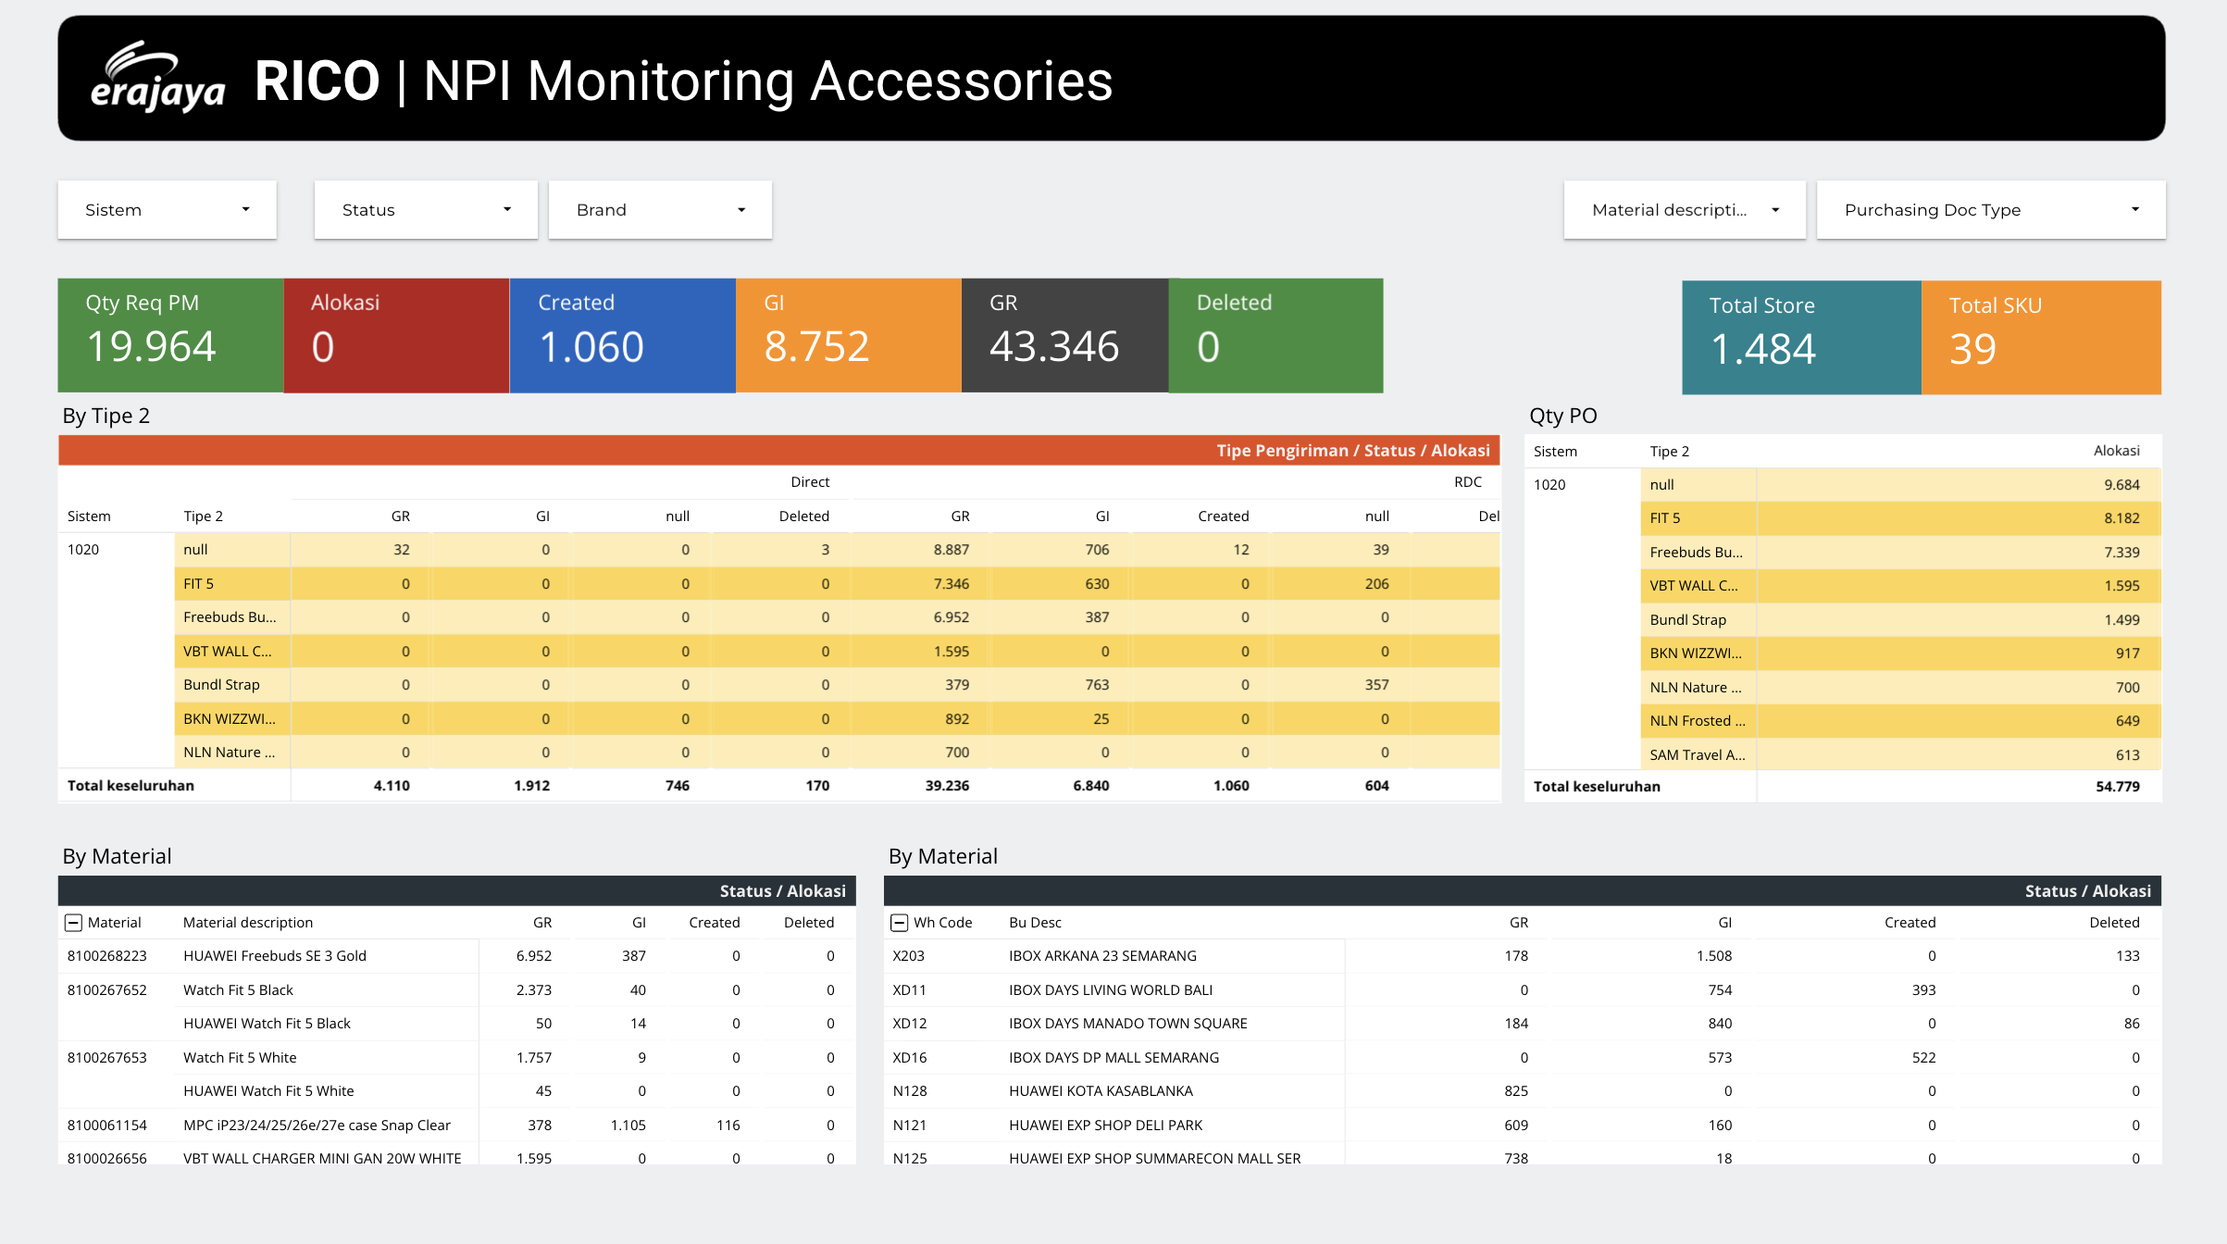Click the Material description column header

(x=248, y=923)
